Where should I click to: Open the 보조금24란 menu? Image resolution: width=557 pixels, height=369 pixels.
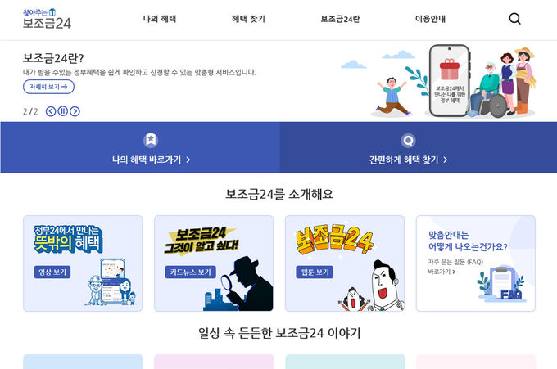(340, 19)
